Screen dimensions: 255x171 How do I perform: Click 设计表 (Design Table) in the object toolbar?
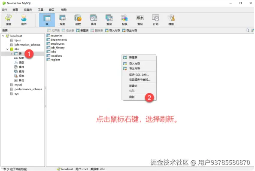click(68, 31)
